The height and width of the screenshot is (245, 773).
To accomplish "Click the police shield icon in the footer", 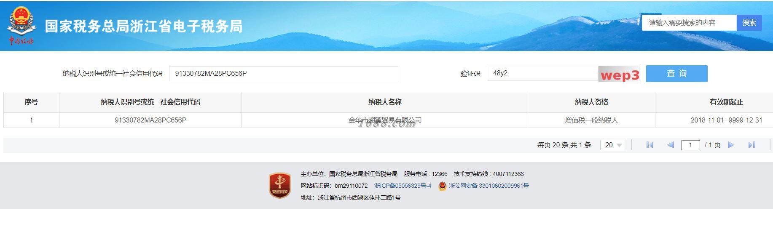I will pyautogui.click(x=442, y=186).
